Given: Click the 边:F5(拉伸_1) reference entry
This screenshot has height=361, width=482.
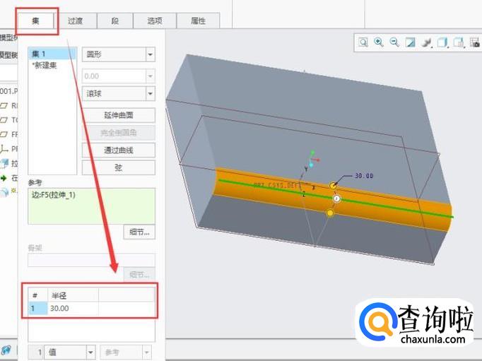Looking at the screenshot, I should 54,195.
